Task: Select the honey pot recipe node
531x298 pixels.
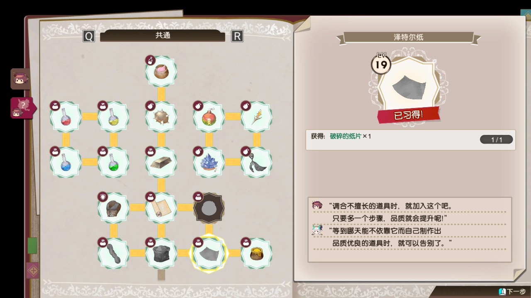Action: click(x=256, y=253)
